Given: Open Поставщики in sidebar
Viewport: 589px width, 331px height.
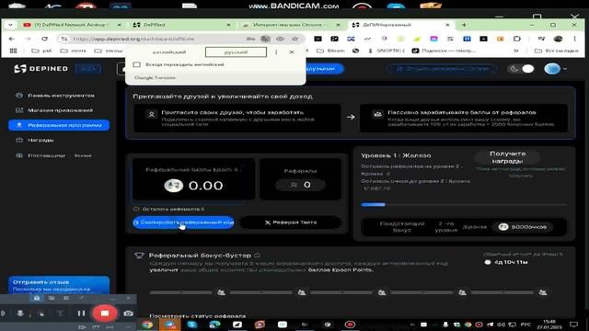Looking at the screenshot, I should point(47,155).
